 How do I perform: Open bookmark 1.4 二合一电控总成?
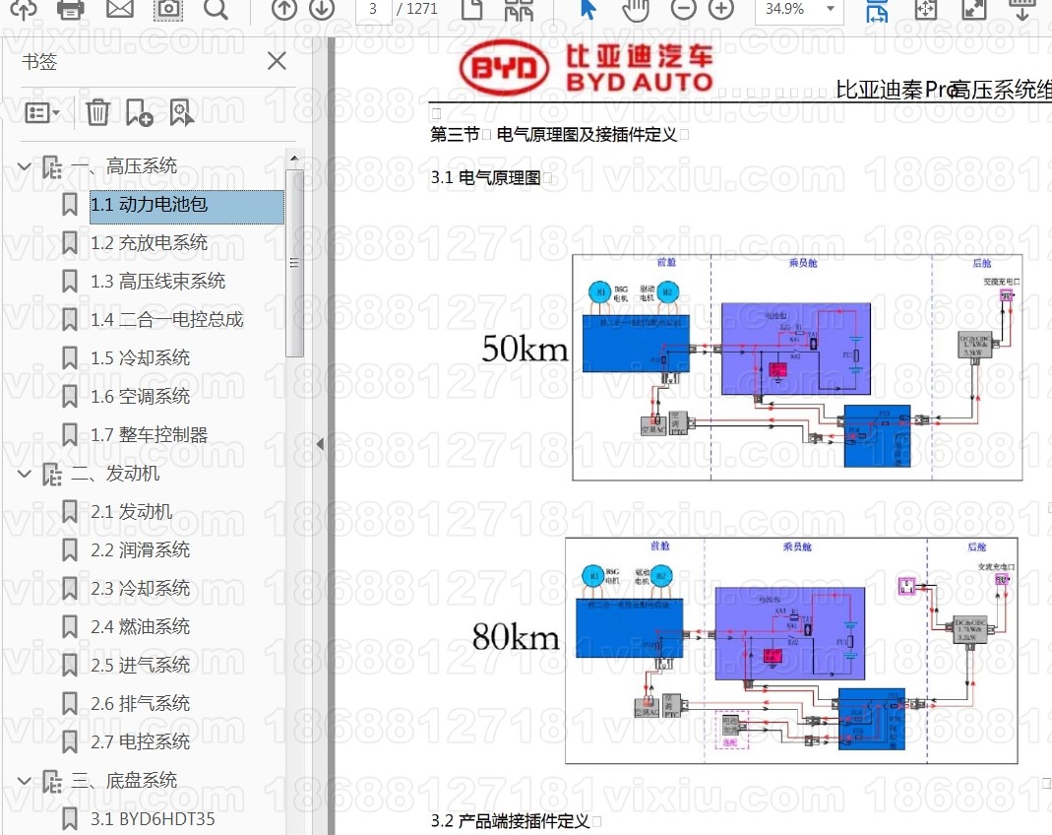(x=166, y=320)
